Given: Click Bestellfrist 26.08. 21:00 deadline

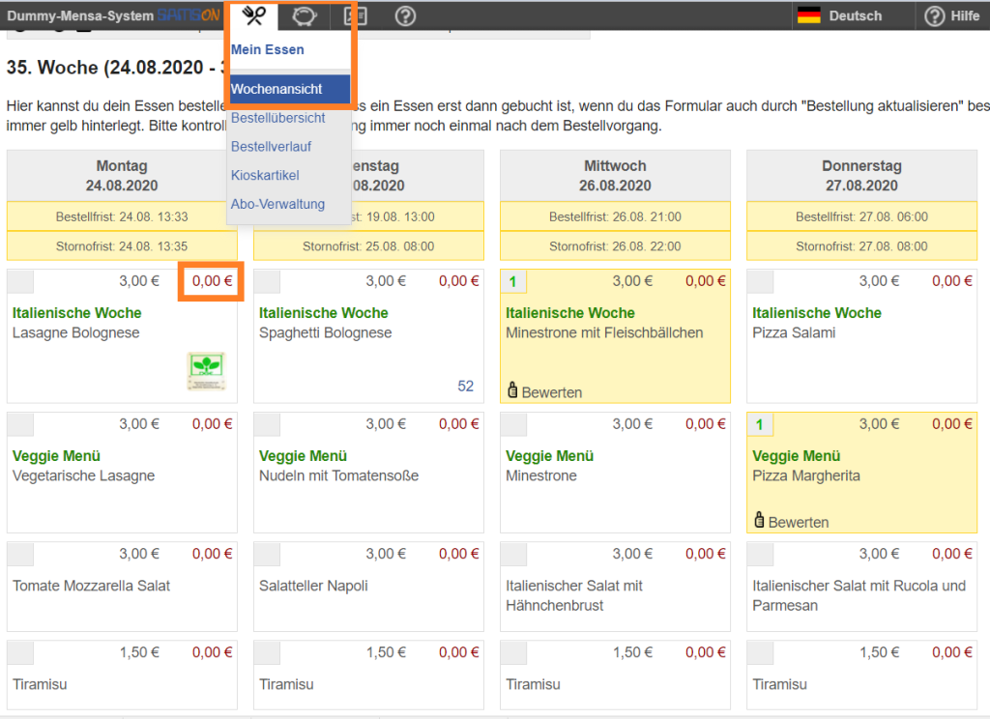Looking at the screenshot, I should [x=615, y=216].
